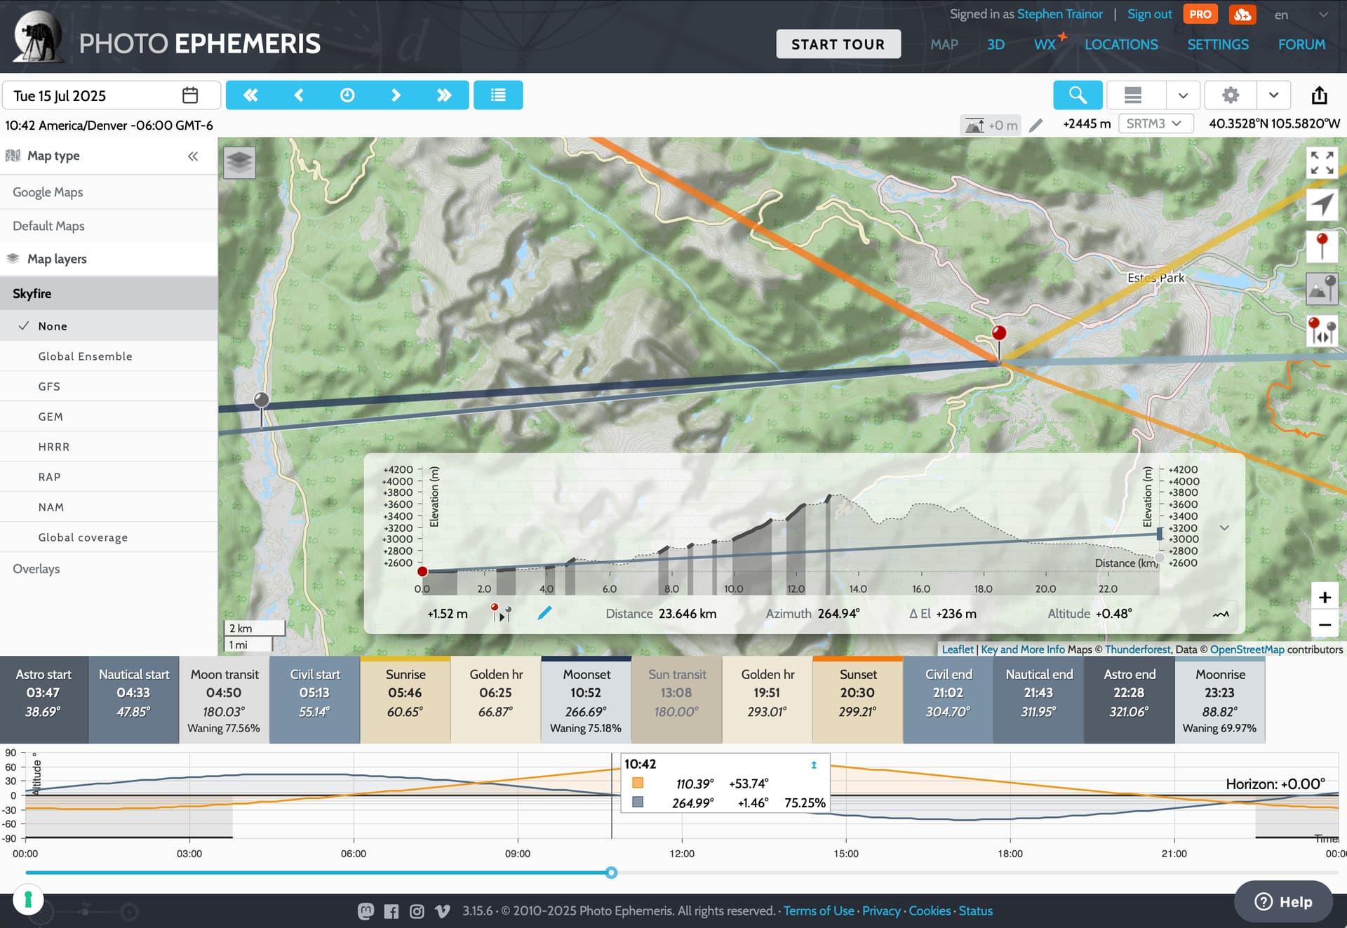Image resolution: width=1347 pixels, height=928 pixels.
Task: Jump forward one day with double-right arrows
Action: click(x=444, y=95)
